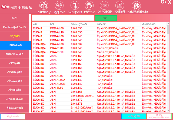
Task: Select the JSN- row with version 8.2.0.150
Action: coord(99,56)
